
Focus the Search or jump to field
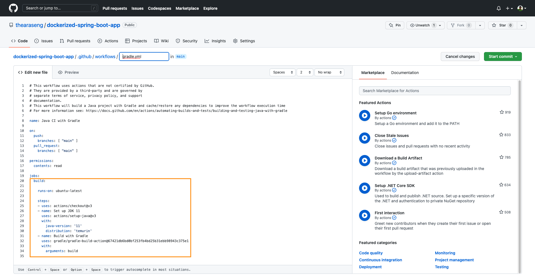pyautogui.click(x=60, y=8)
